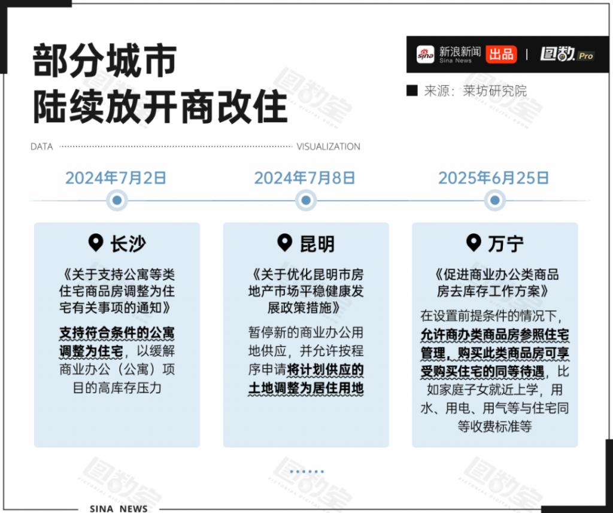
Task: Click the location pin beside 长沙
Action: (96, 243)
